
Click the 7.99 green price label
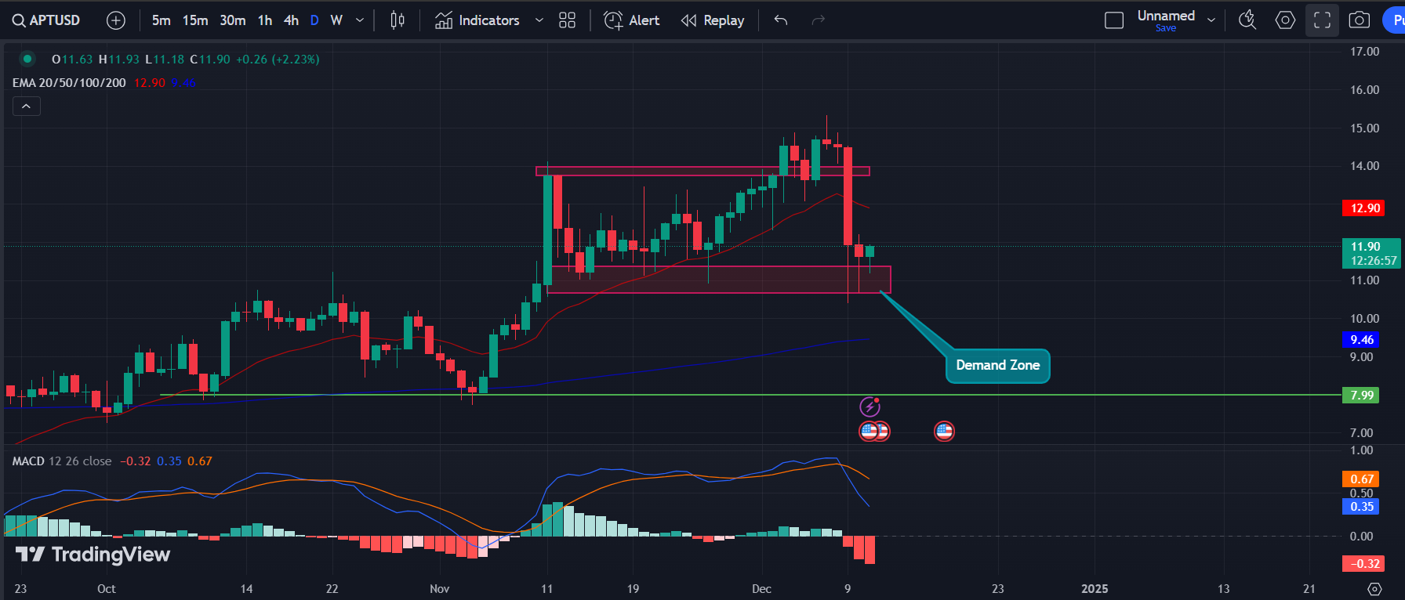coord(1362,396)
